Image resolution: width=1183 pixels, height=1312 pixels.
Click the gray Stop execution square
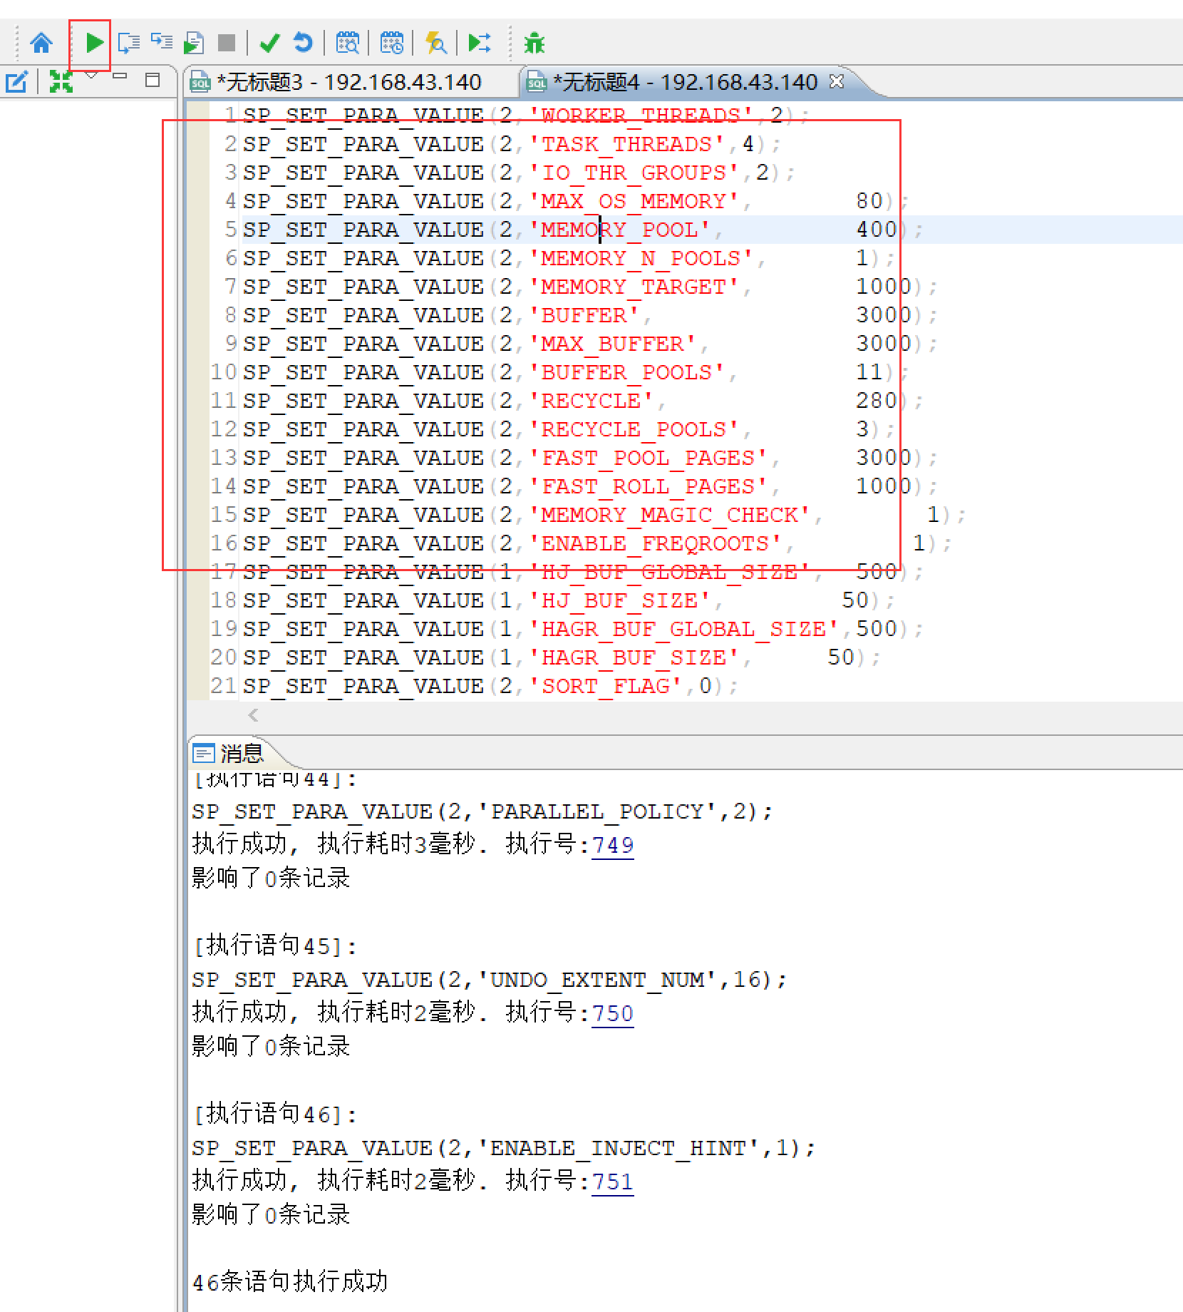tap(227, 43)
